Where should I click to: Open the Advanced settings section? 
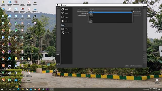tap(67, 33)
